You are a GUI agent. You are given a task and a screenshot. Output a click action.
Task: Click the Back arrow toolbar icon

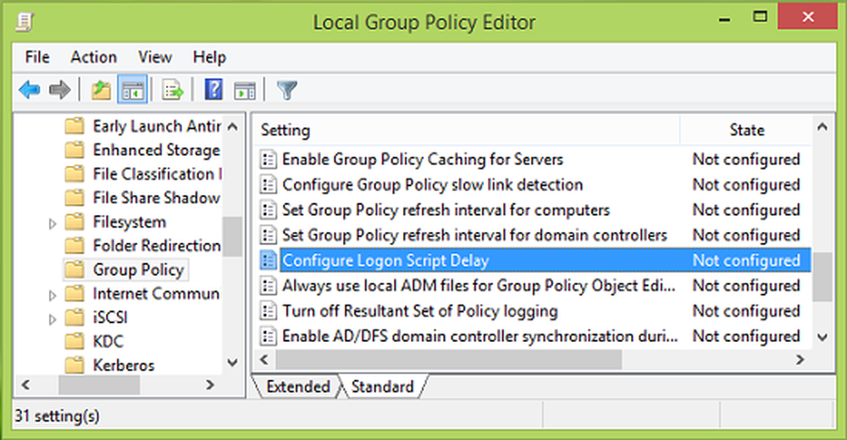tap(30, 89)
